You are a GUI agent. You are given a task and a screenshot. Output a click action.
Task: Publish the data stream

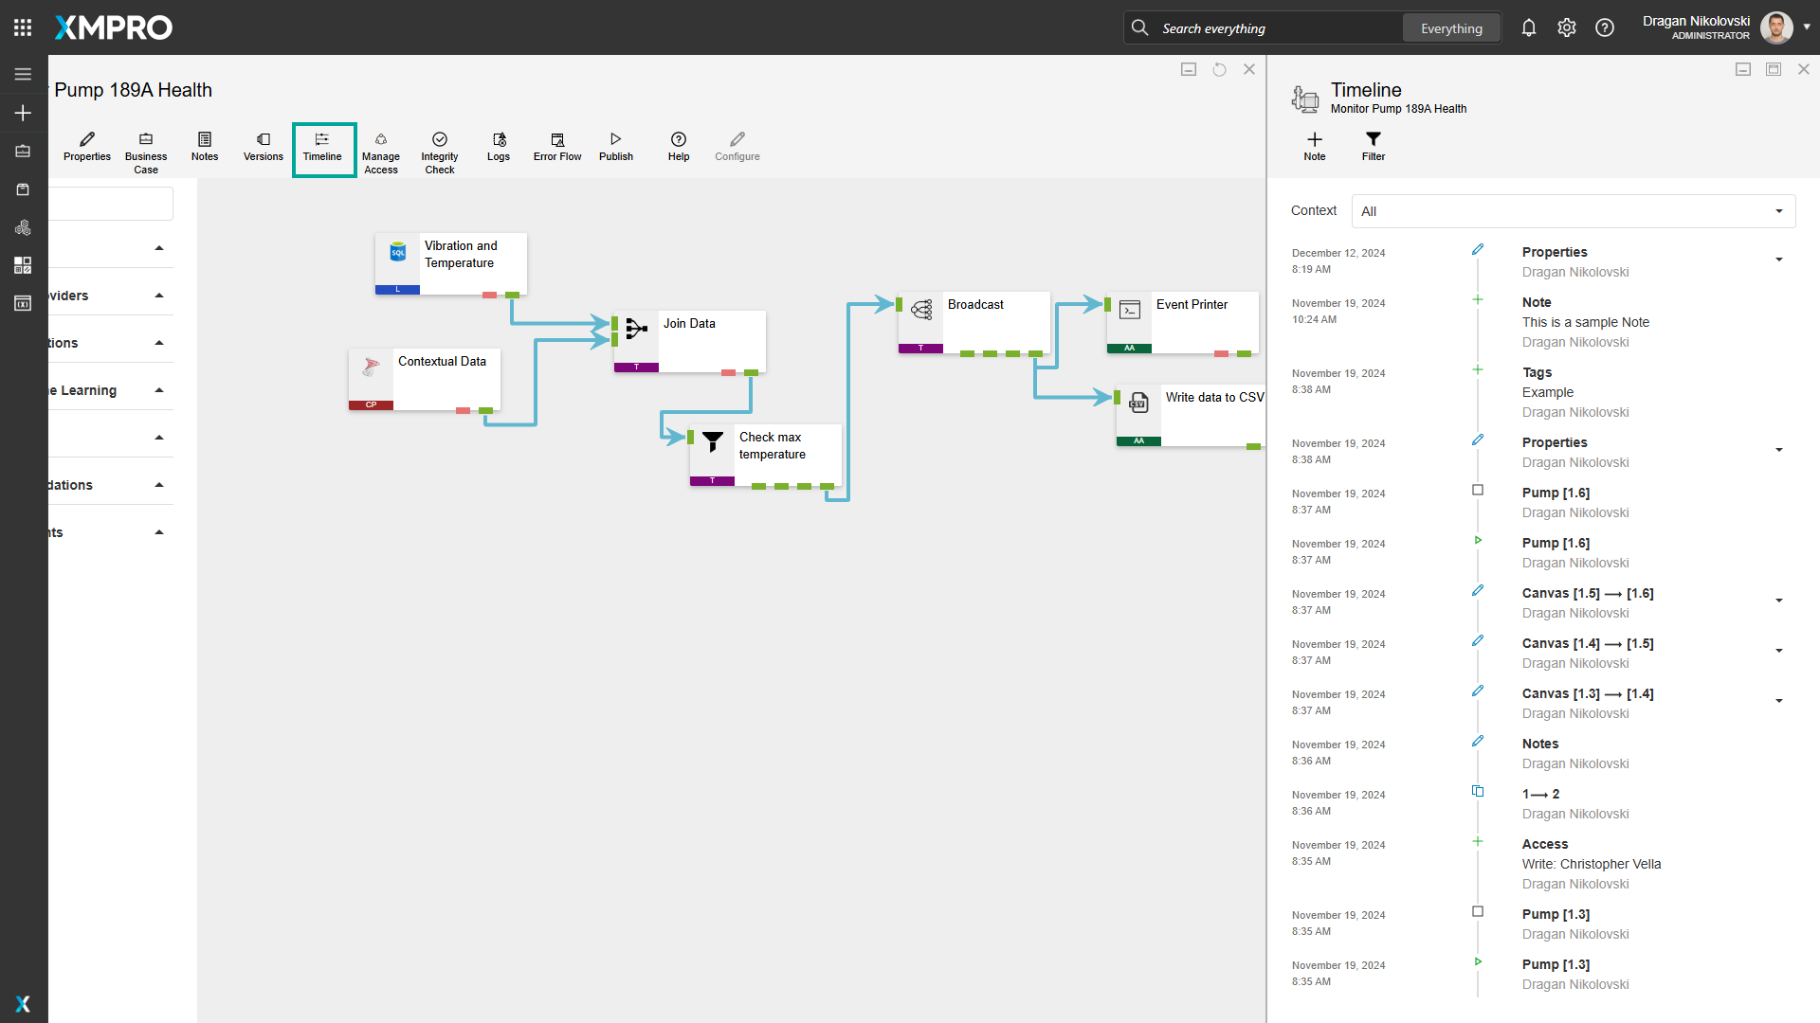click(615, 149)
